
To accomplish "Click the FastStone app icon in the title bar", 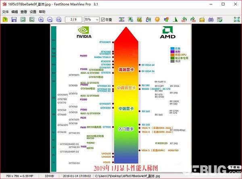I will [4, 4].
